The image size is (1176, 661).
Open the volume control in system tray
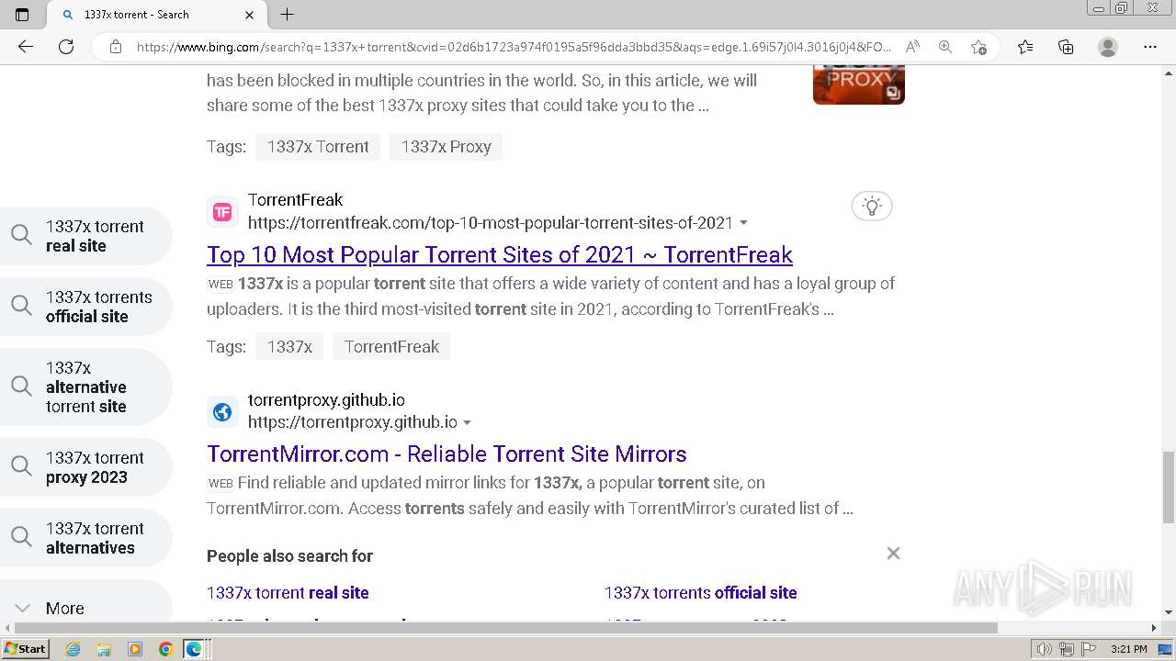pos(1044,649)
